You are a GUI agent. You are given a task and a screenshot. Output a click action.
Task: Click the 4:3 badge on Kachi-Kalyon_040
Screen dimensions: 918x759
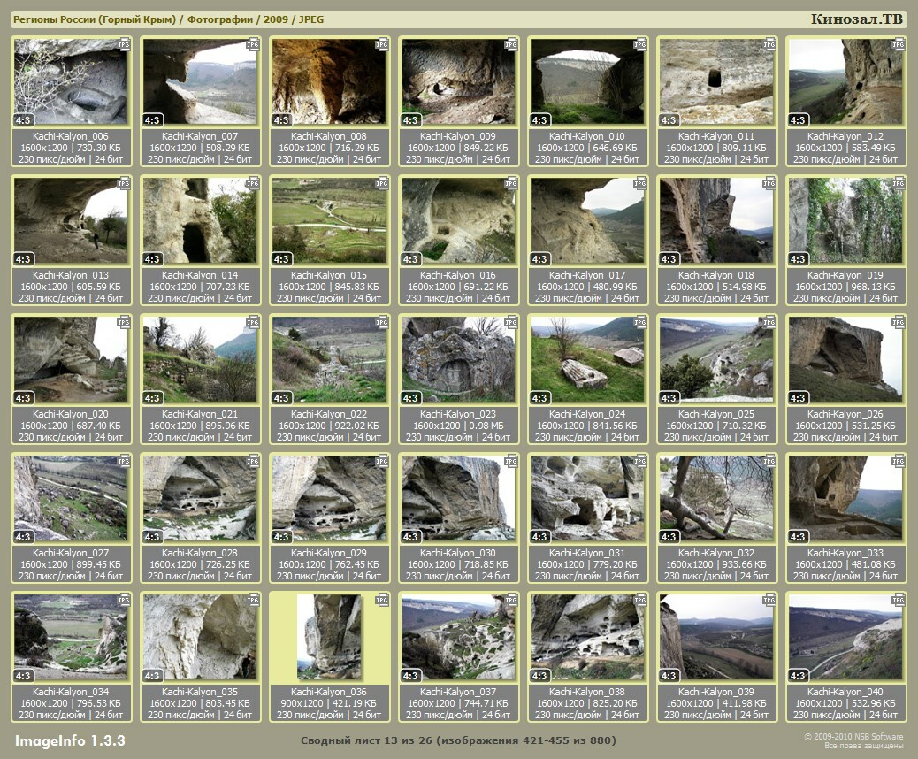coord(798,676)
